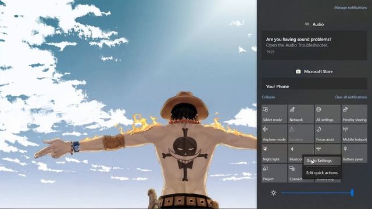The width and height of the screenshot is (372, 209).
Task: Turn on Battery saver tile
Action: pos(355,153)
